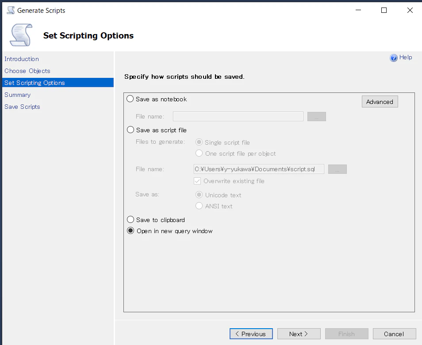Screen dimensions: 422x345
Task: Go to Choose Objects page
Action: pyautogui.click(x=27, y=71)
